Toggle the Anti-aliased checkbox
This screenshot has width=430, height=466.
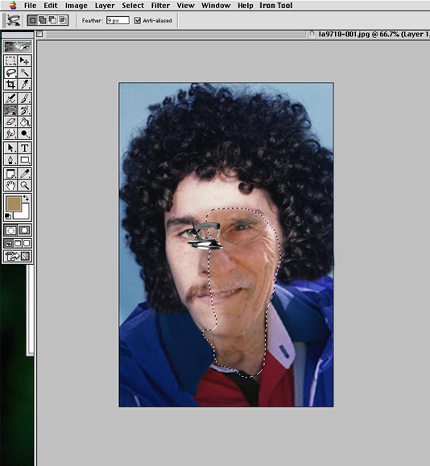click(x=138, y=20)
